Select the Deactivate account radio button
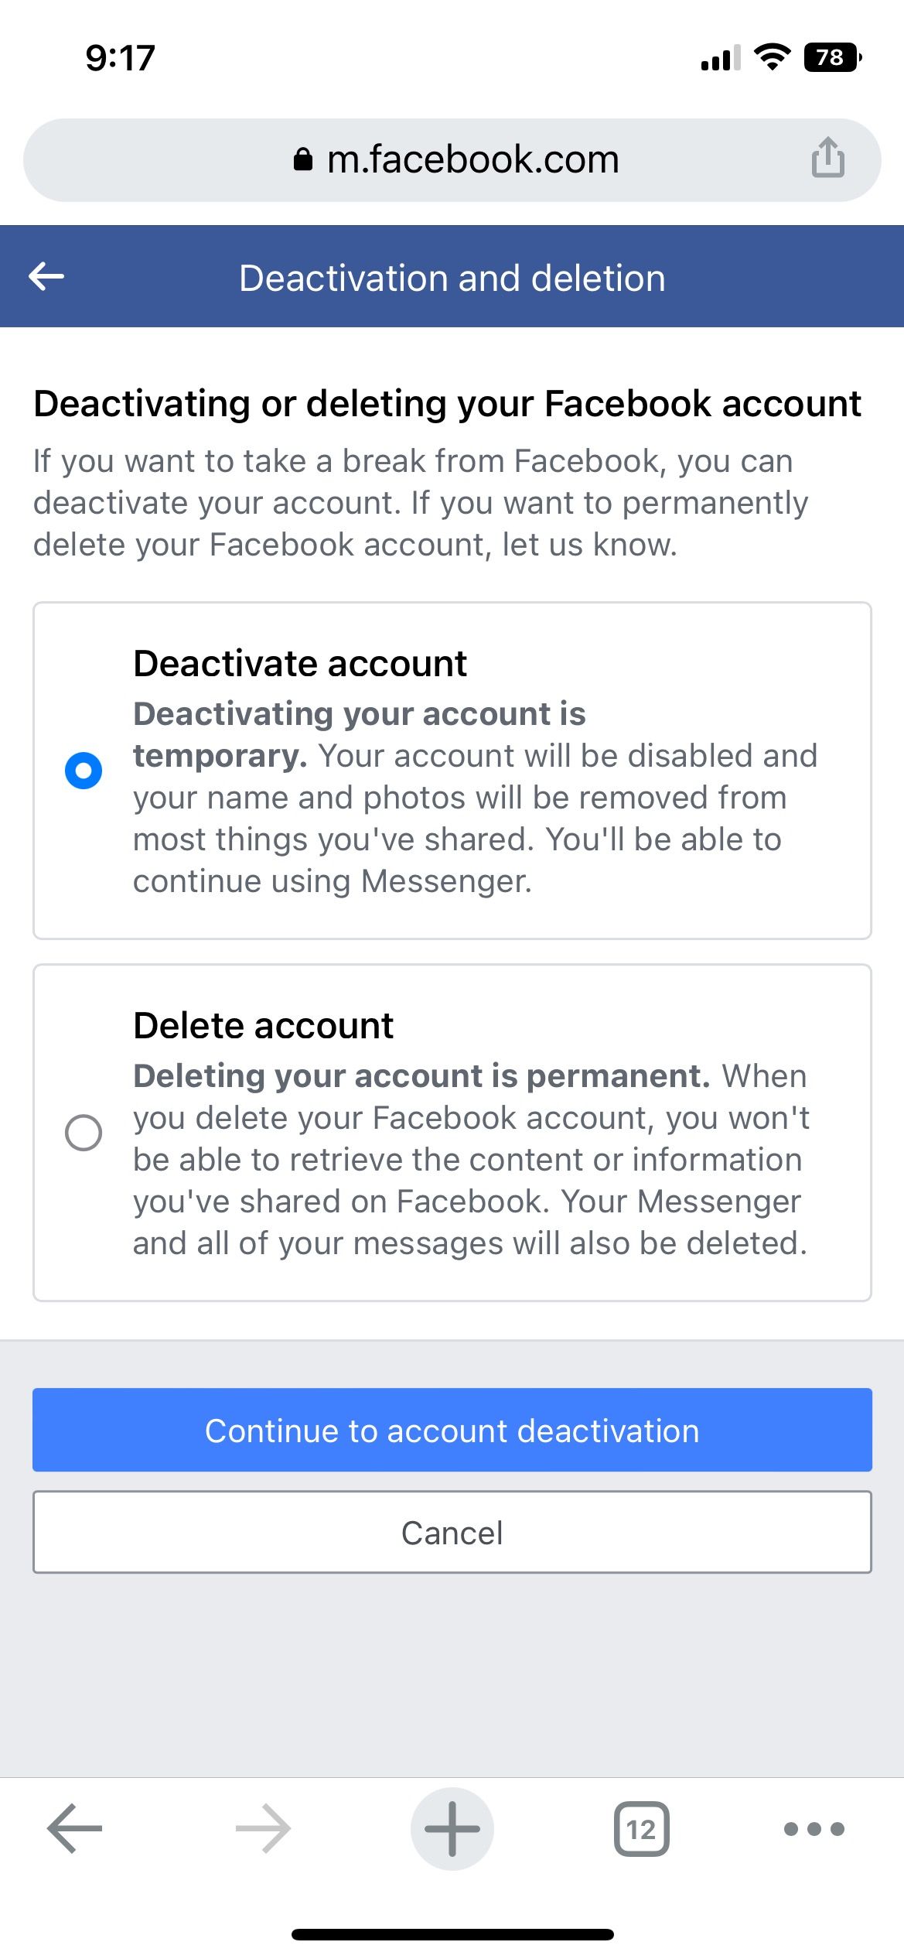The width and height of the screenshot is (904, 1959). [84, 769]
